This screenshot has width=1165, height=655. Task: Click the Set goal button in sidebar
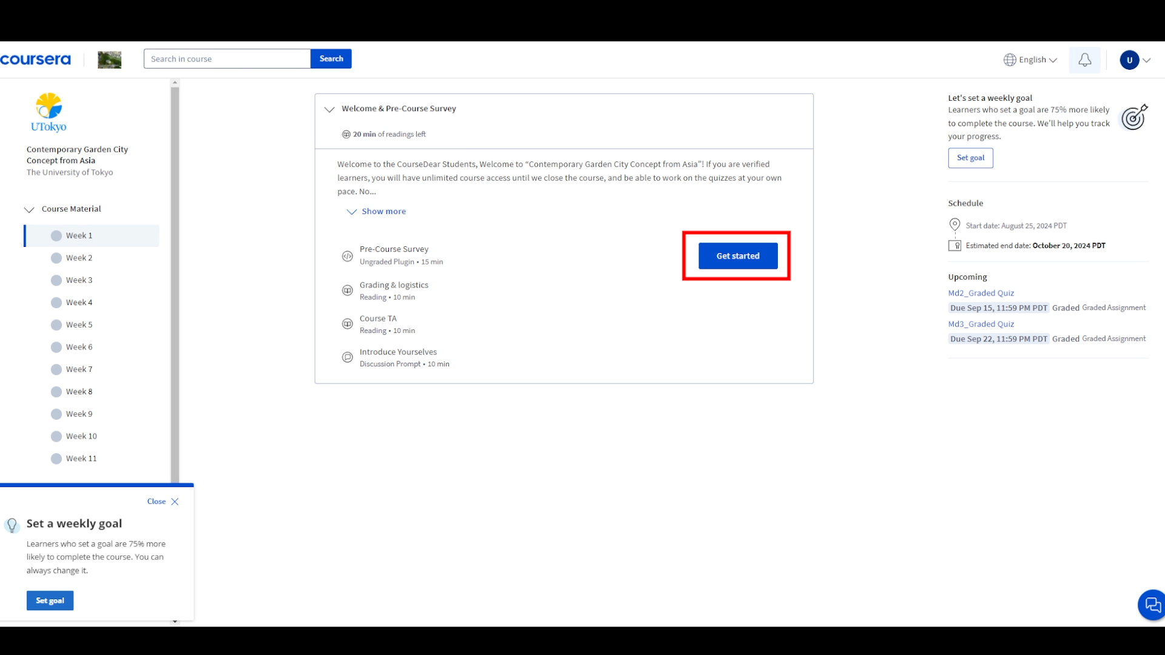971,156
